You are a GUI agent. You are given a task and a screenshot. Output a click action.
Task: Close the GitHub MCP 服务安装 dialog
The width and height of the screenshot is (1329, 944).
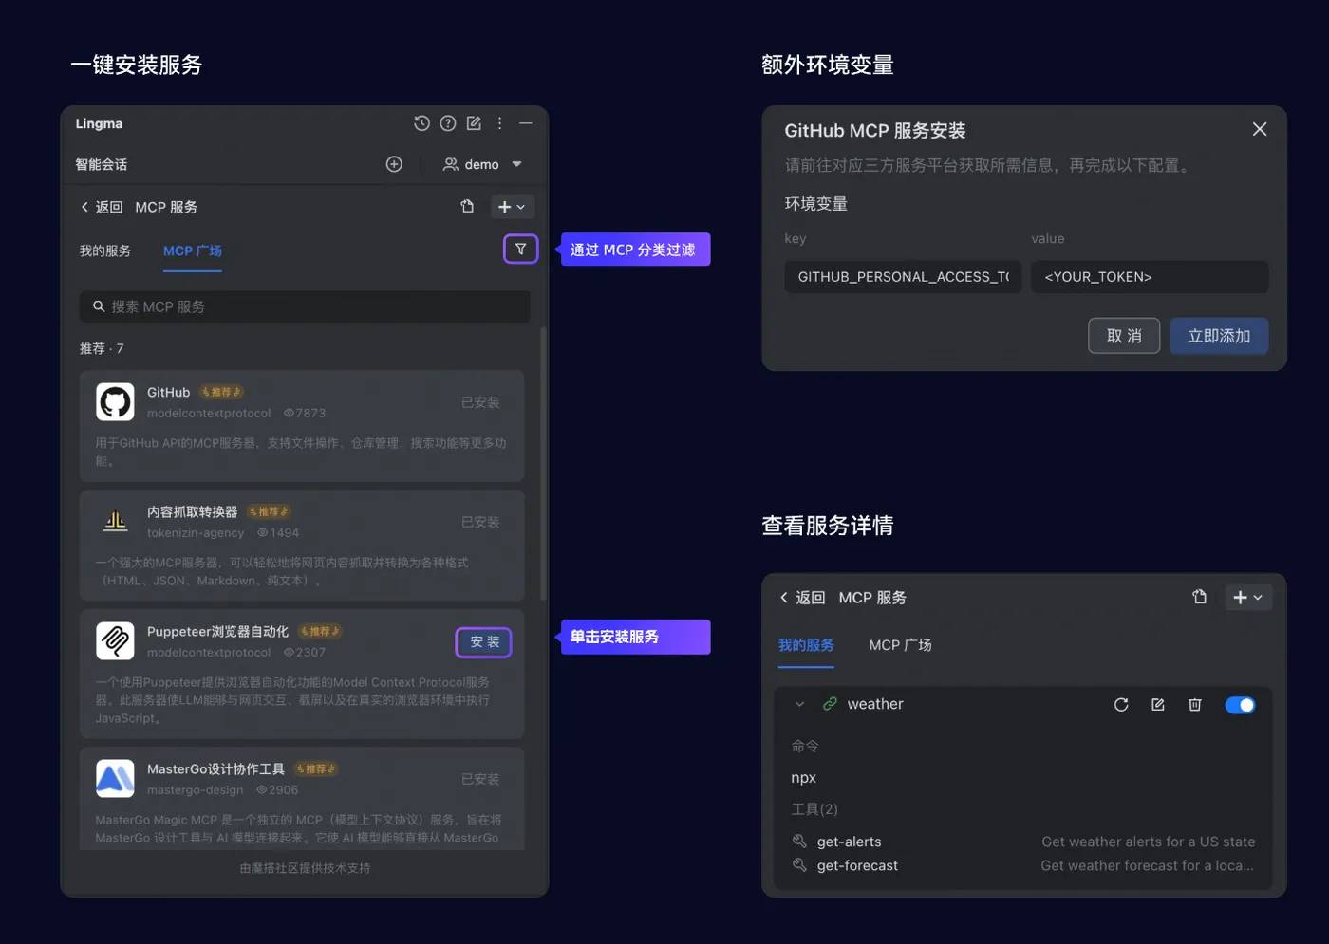[x=1260, y=129]
